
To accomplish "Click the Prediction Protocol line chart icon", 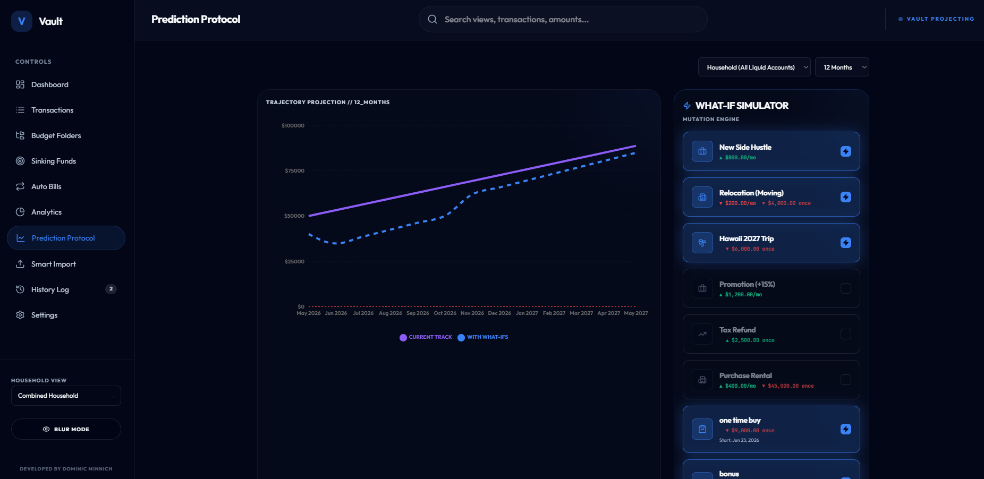I will pyautogui.click(x=21, y=238).
